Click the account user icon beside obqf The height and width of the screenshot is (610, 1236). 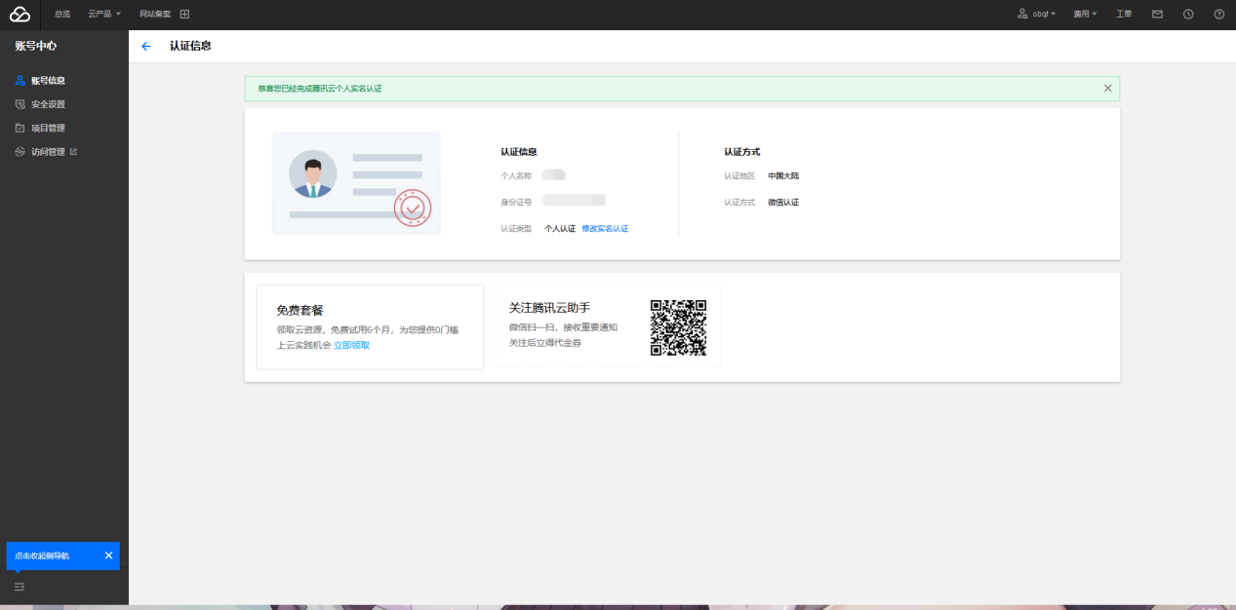pyautogui.click(x=1022, y=15)
